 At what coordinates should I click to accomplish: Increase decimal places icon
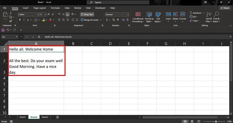coord(123,20)
